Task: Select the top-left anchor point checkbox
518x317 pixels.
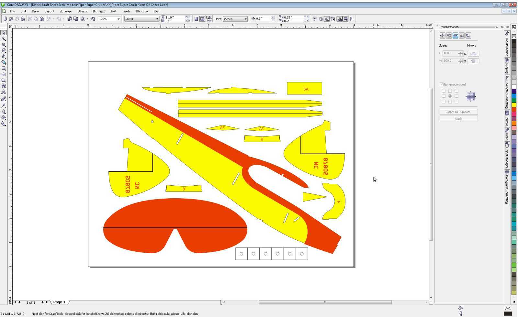Action: [x=444, y=91]
